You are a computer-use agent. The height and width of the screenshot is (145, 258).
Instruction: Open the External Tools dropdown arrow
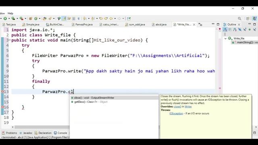25,19
